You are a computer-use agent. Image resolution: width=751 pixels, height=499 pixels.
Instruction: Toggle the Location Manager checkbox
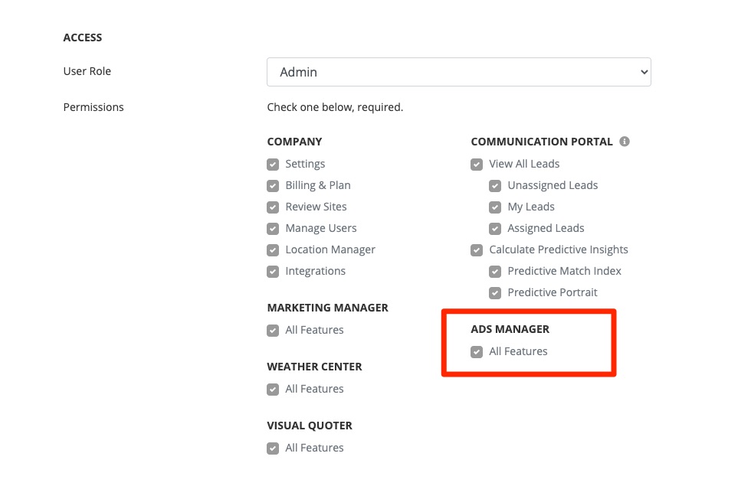[273, 250]
